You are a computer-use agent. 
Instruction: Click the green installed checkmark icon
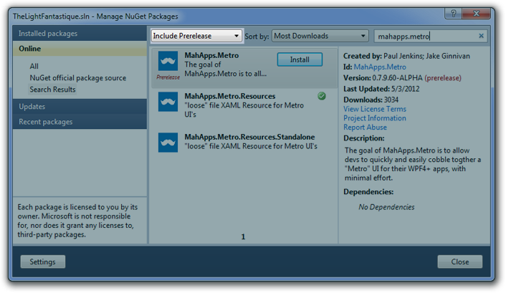pos(322,96)
